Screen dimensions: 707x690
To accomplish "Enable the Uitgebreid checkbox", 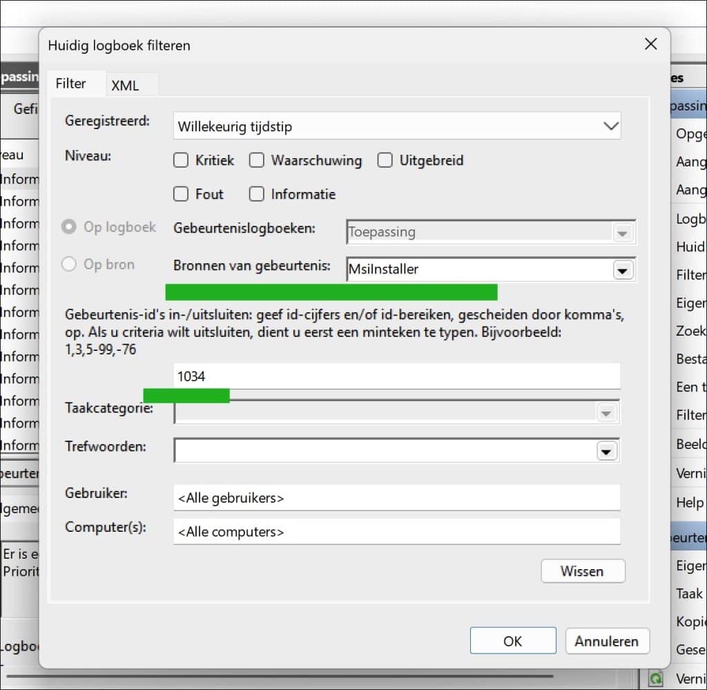I will coord(385,160).
